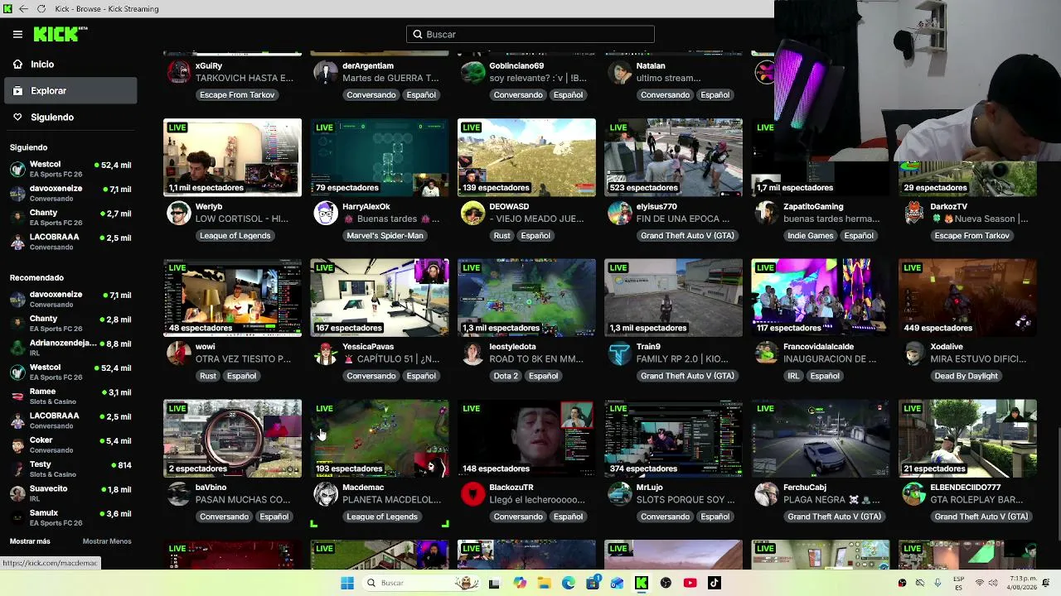
Task: Open HarryAlexOk's Spider-Man stream thumbnail
Action: (380, 157)
